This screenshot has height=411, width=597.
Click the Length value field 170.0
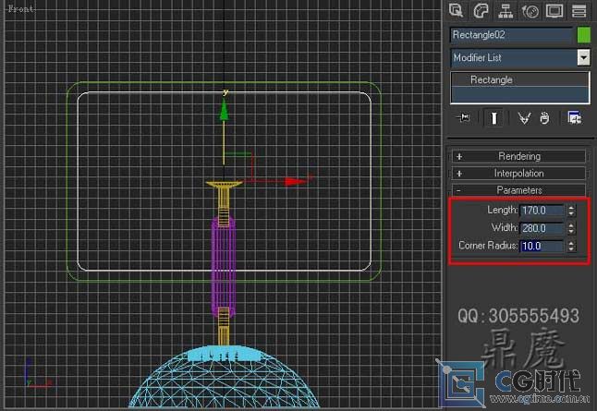[x=542, y=211]
